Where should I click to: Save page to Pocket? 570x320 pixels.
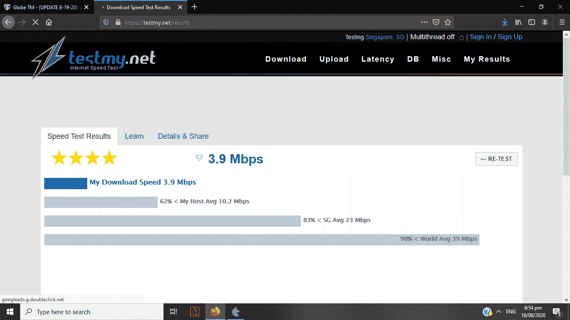(x=436, y=22)
